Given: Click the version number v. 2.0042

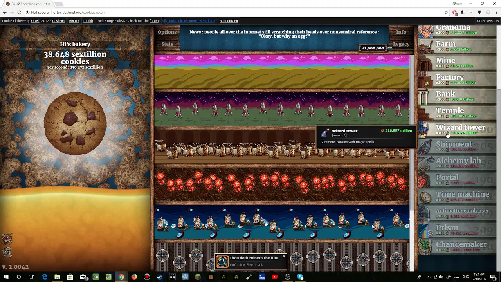Looking at the screenshot, I should (x=15, y=267).
